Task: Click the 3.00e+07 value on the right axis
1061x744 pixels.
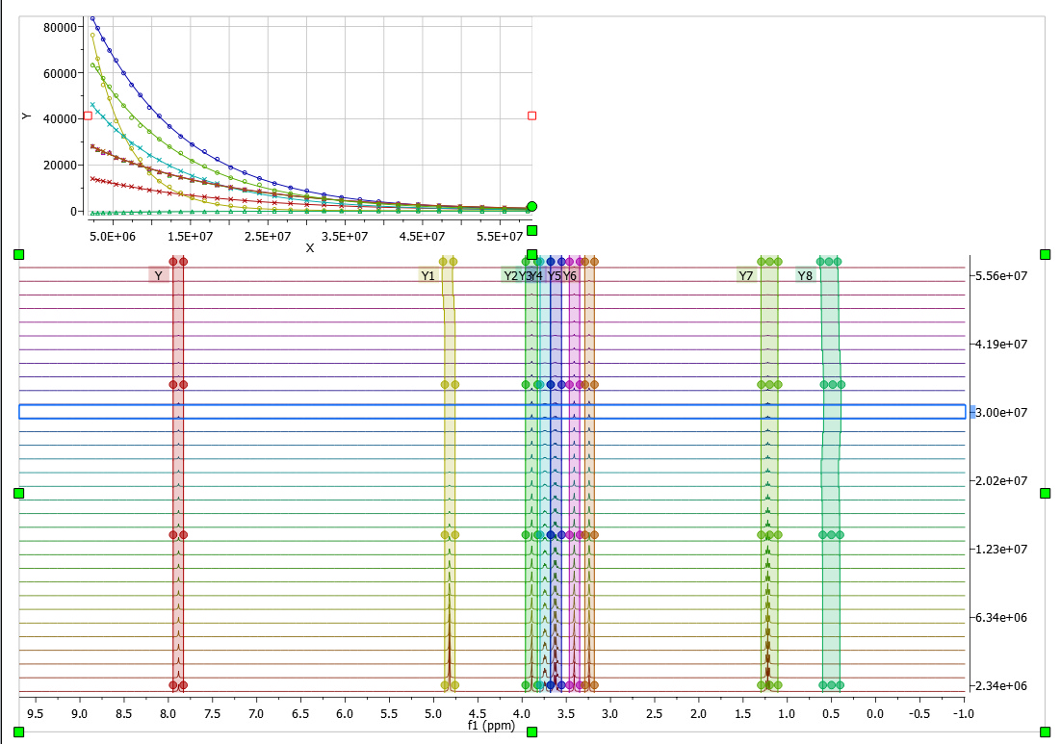Action: click(998, 412)
